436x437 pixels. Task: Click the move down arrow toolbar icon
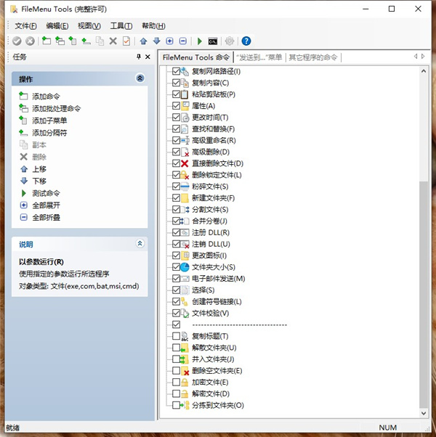[x=157, y=41]
